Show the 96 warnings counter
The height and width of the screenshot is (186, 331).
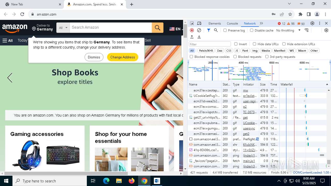tap(291, 24)
